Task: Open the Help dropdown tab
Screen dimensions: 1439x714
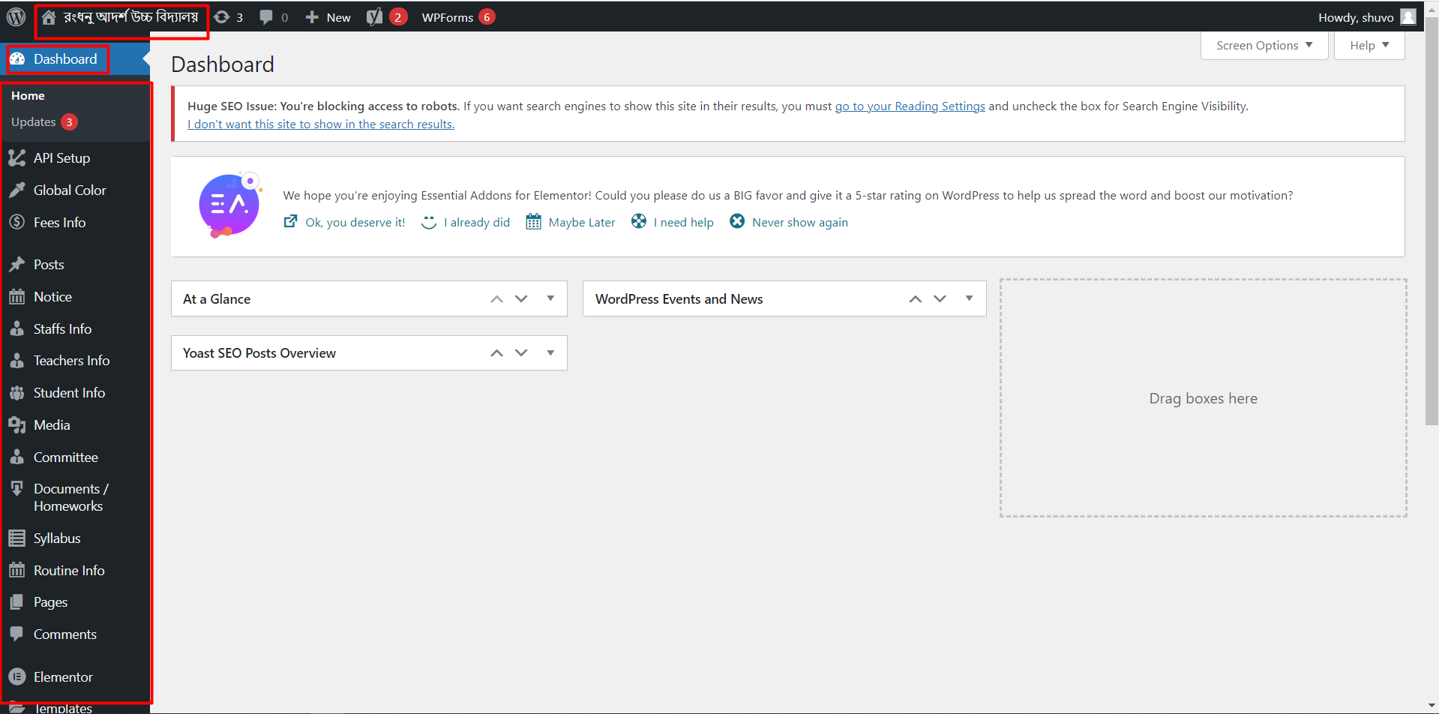Action: 1369,45
